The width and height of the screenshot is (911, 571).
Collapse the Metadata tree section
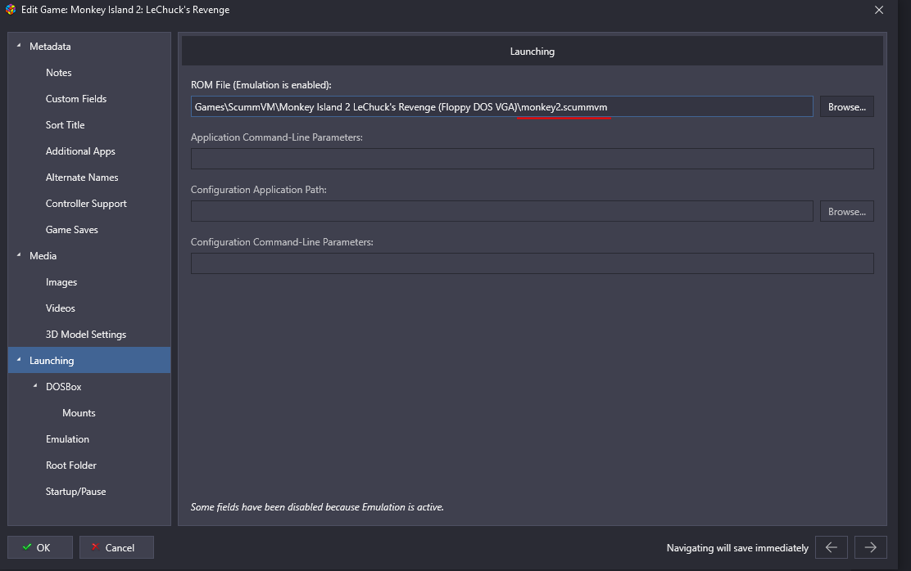pos(19,47)
